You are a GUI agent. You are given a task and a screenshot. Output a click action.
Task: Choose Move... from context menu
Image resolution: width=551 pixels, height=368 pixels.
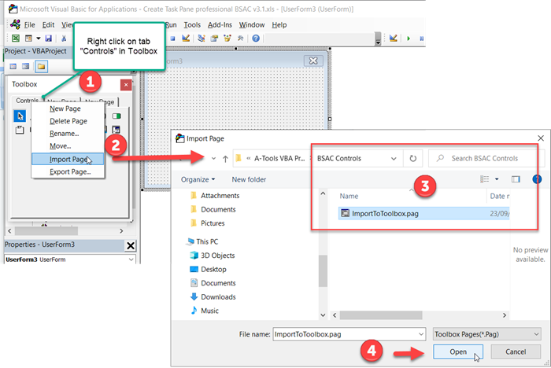(x=68, y=146)
